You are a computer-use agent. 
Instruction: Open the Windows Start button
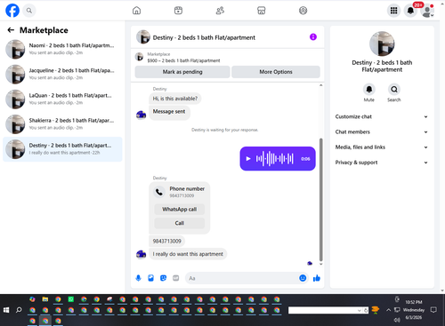click(6, 310)
